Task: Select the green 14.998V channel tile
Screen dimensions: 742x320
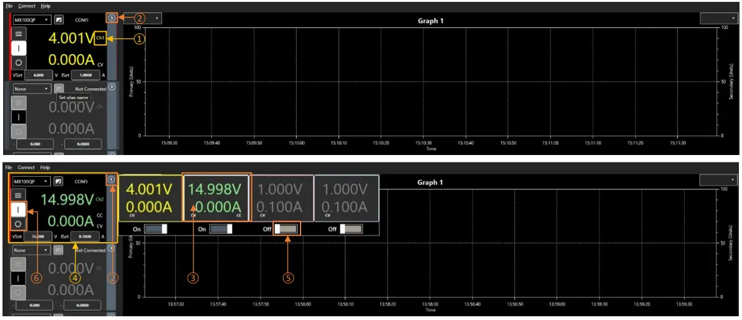Action: [216, 198]
